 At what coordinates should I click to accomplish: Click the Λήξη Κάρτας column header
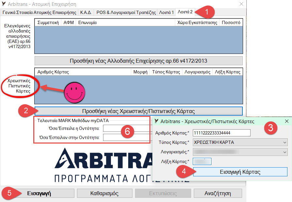point(228,72)
